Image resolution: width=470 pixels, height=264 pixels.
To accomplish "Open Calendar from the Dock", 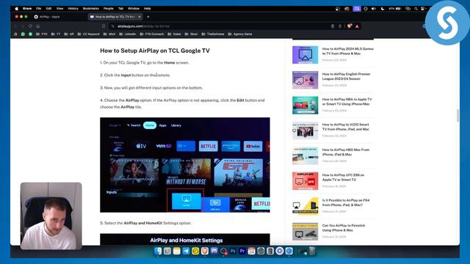I will 251,251.
